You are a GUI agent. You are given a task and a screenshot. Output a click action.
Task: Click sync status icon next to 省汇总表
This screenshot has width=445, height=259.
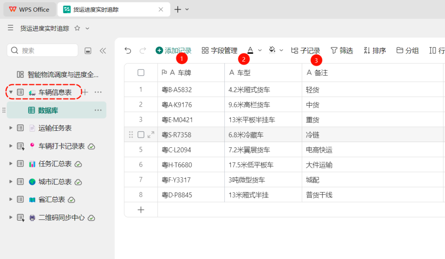coord(72,200)
